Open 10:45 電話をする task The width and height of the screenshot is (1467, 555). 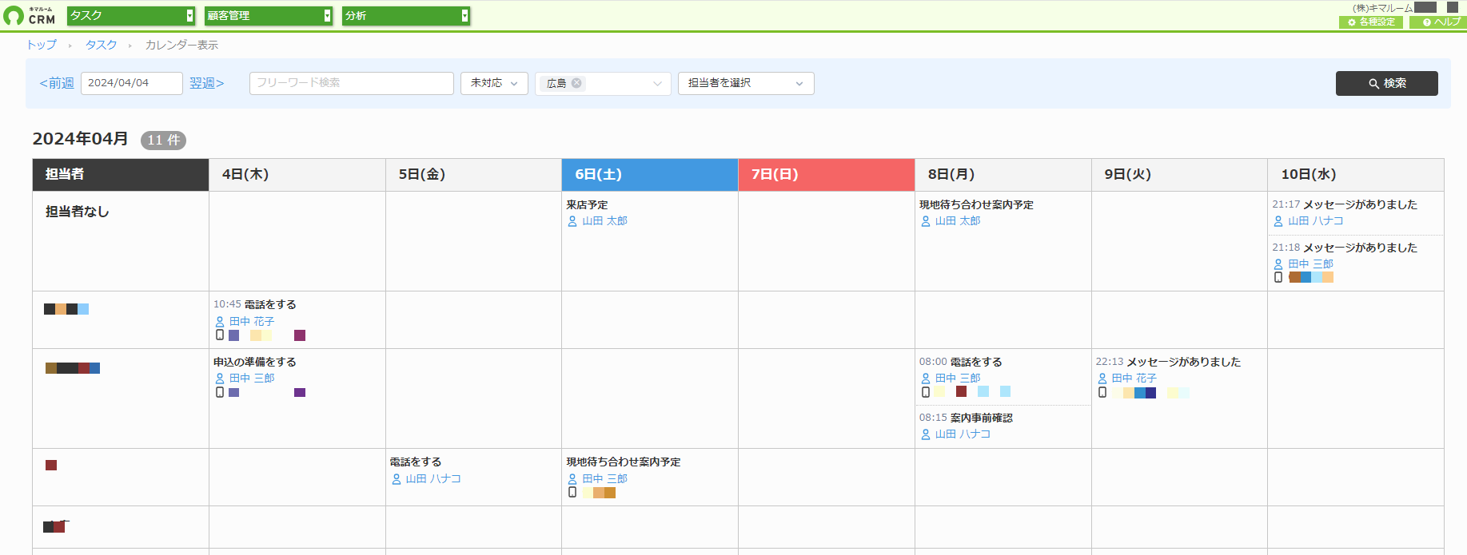[x=255, y=305]
